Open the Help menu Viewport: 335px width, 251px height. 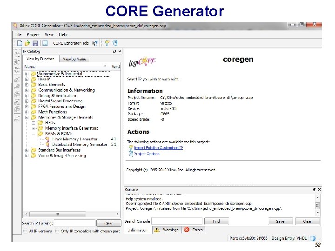(x=63, y=34)
